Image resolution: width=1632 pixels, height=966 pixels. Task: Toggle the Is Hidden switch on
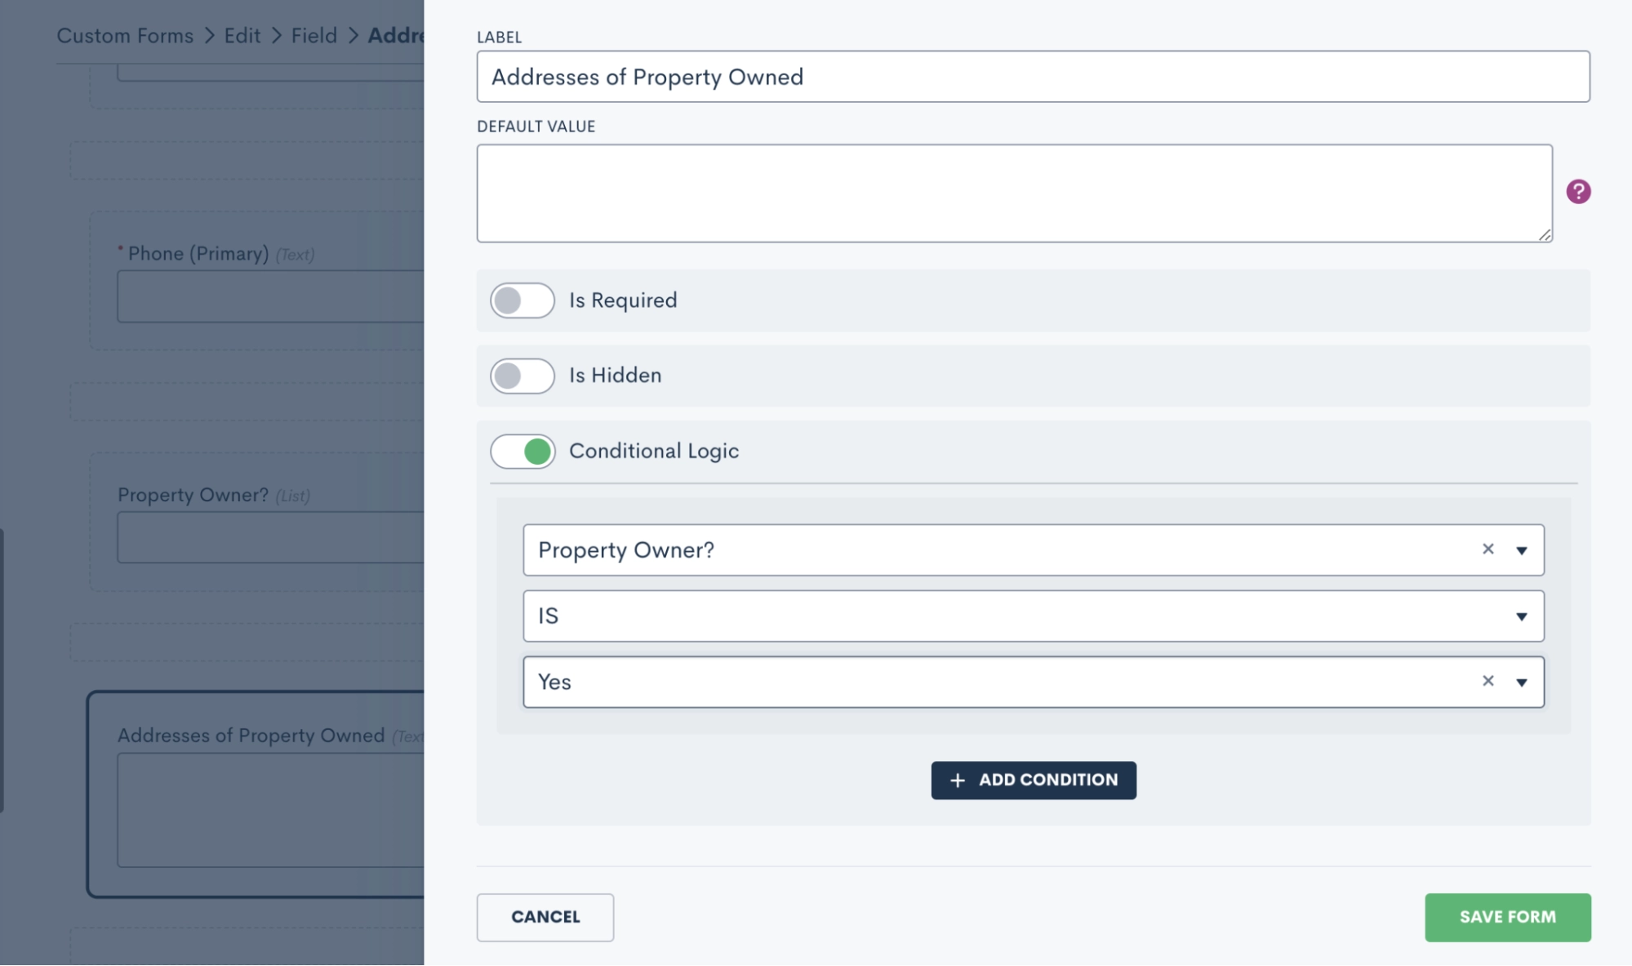(x=521, y=375)
